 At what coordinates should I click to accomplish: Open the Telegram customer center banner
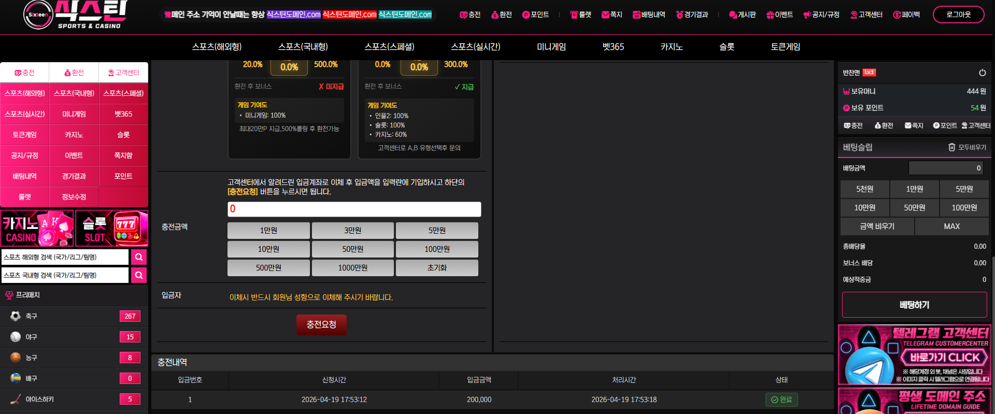tap(915, 355)
